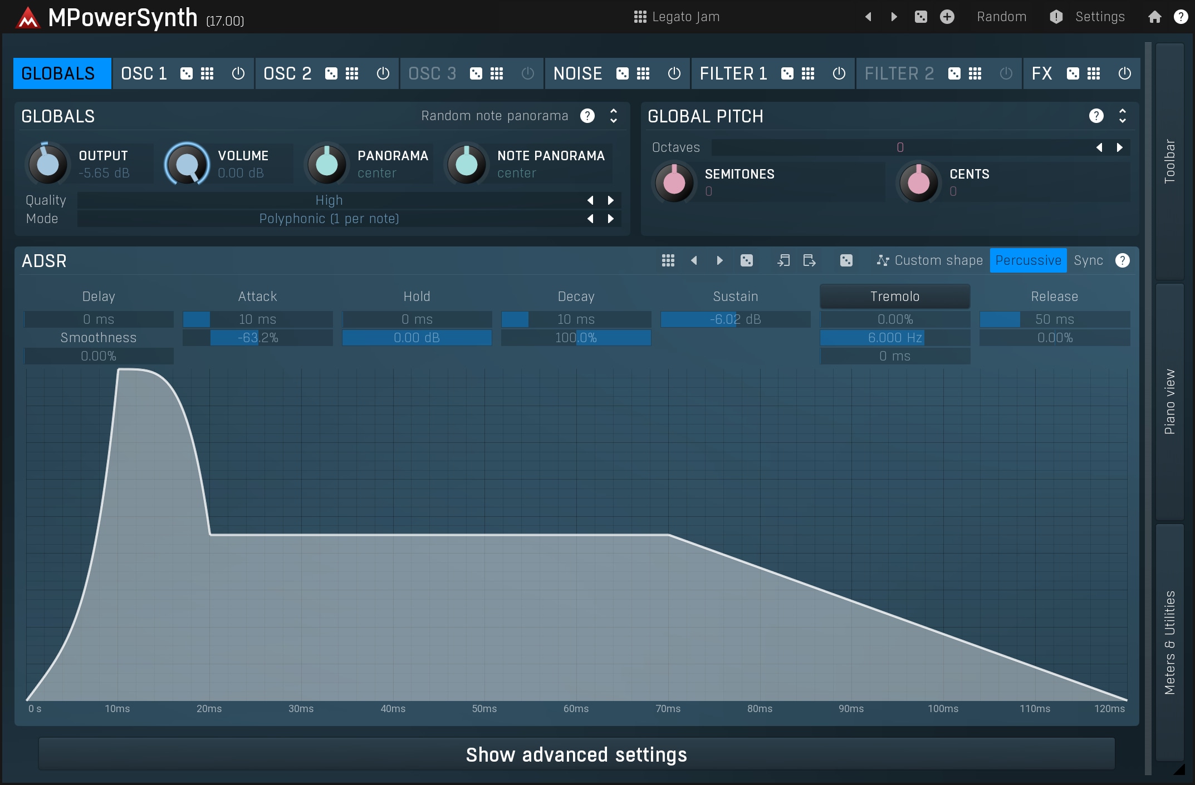Image resolution: width=1195 pixels, height=785 pixels.
Task: Click the export envelope icon in ADSR toolbar
Action: 809,260
